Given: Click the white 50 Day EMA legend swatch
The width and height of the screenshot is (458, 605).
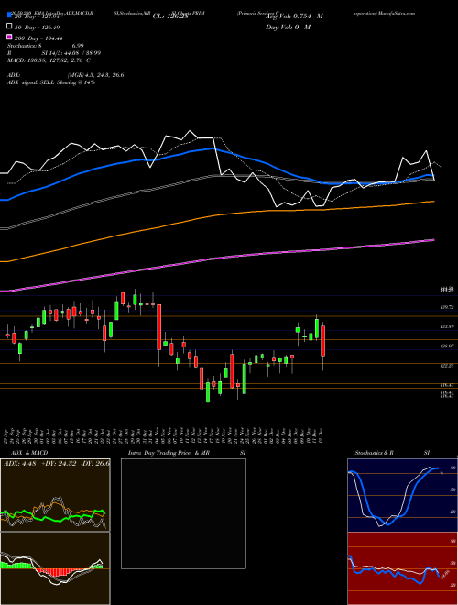Looking at the screenshot, I should coord(10,27).
